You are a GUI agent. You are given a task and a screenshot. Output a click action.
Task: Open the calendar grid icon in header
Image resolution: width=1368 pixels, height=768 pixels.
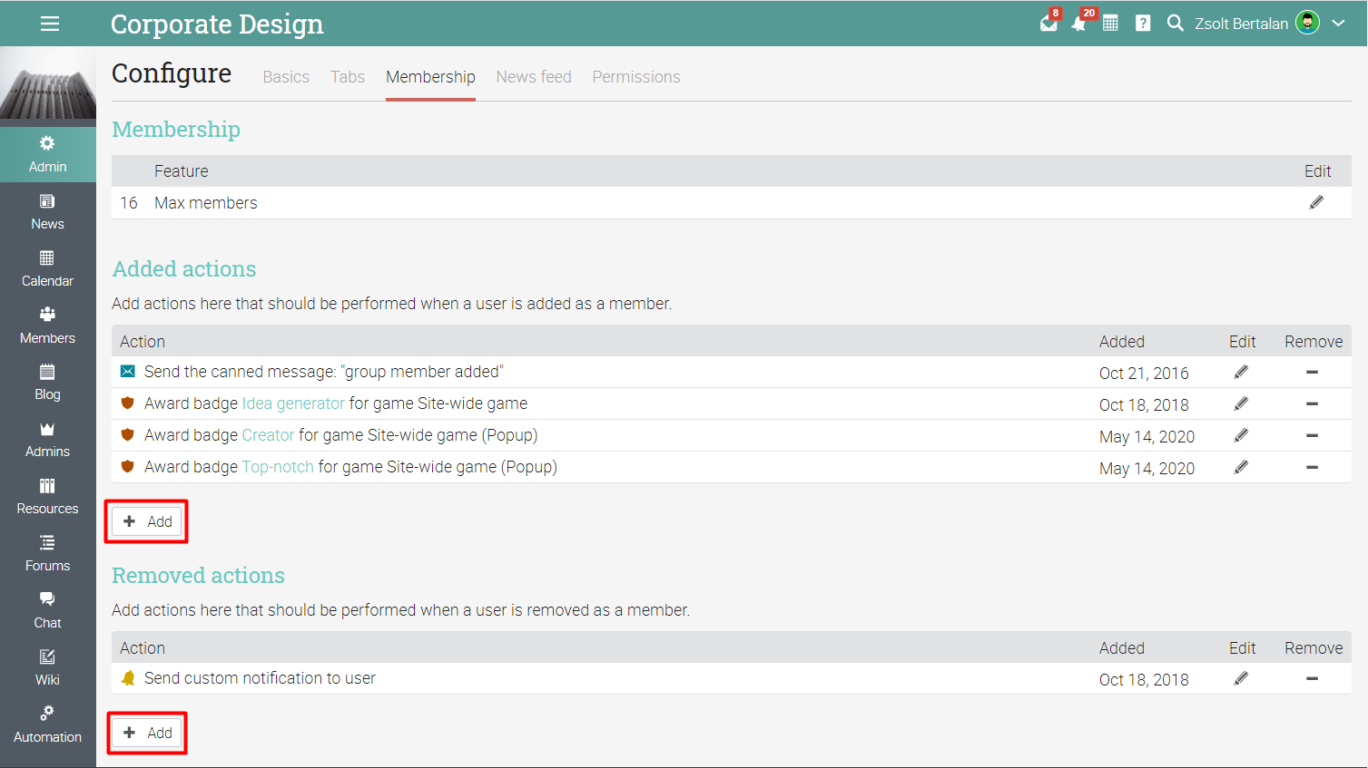1110,24
